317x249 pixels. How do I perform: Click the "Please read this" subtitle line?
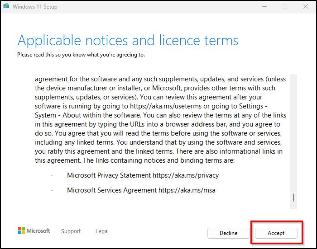(x=81, y=55)
